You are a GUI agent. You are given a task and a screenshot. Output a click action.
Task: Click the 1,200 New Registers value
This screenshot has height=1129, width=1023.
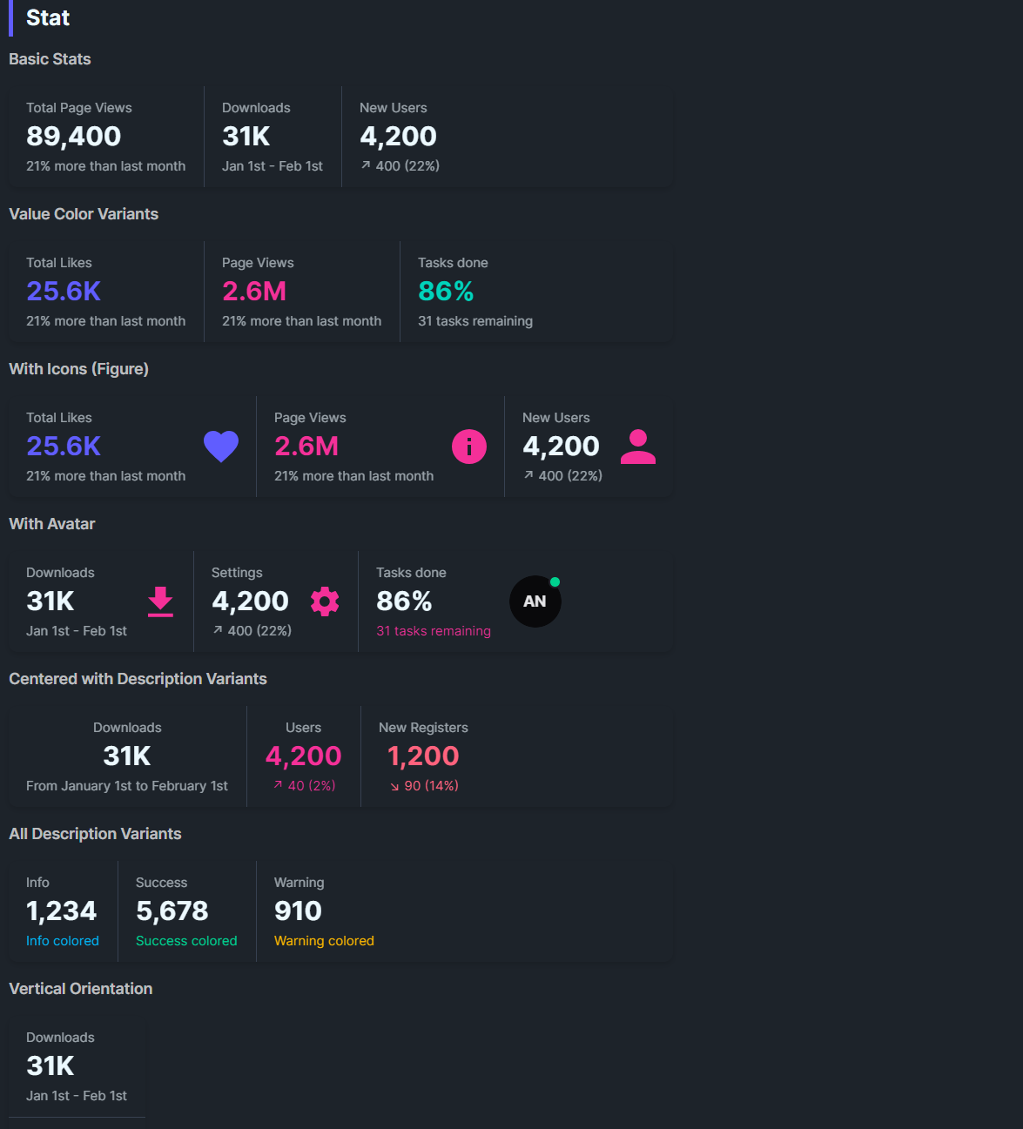(x=423, y=756)
